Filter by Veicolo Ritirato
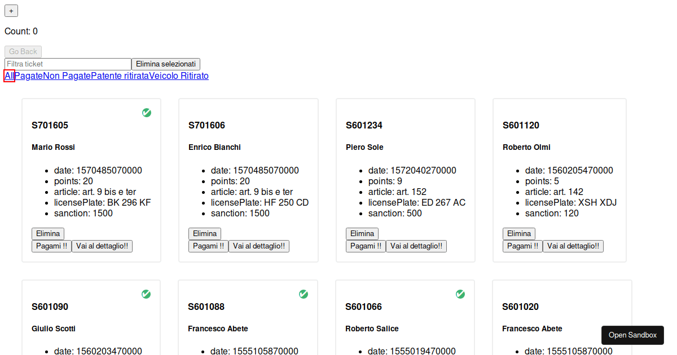This screenshot has height=355, width=677. (179, 76)
